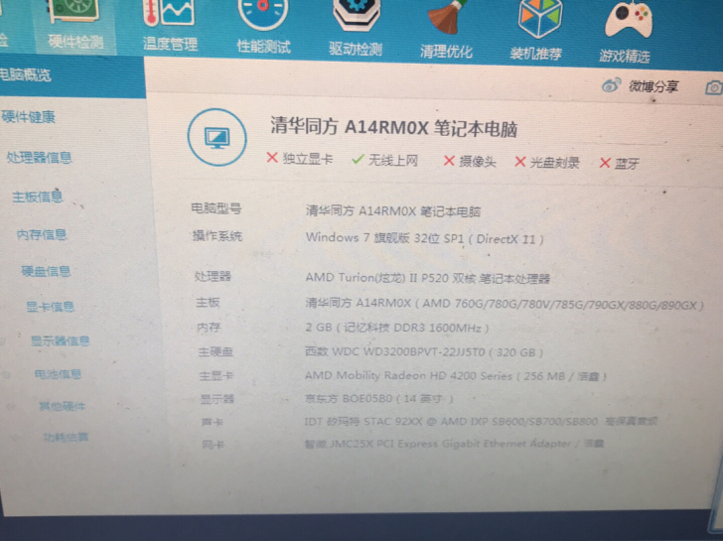Screen dimensions: 723x541
Task: Open the 装机推荐 software cube icon
Action: (x=538, y=19)
